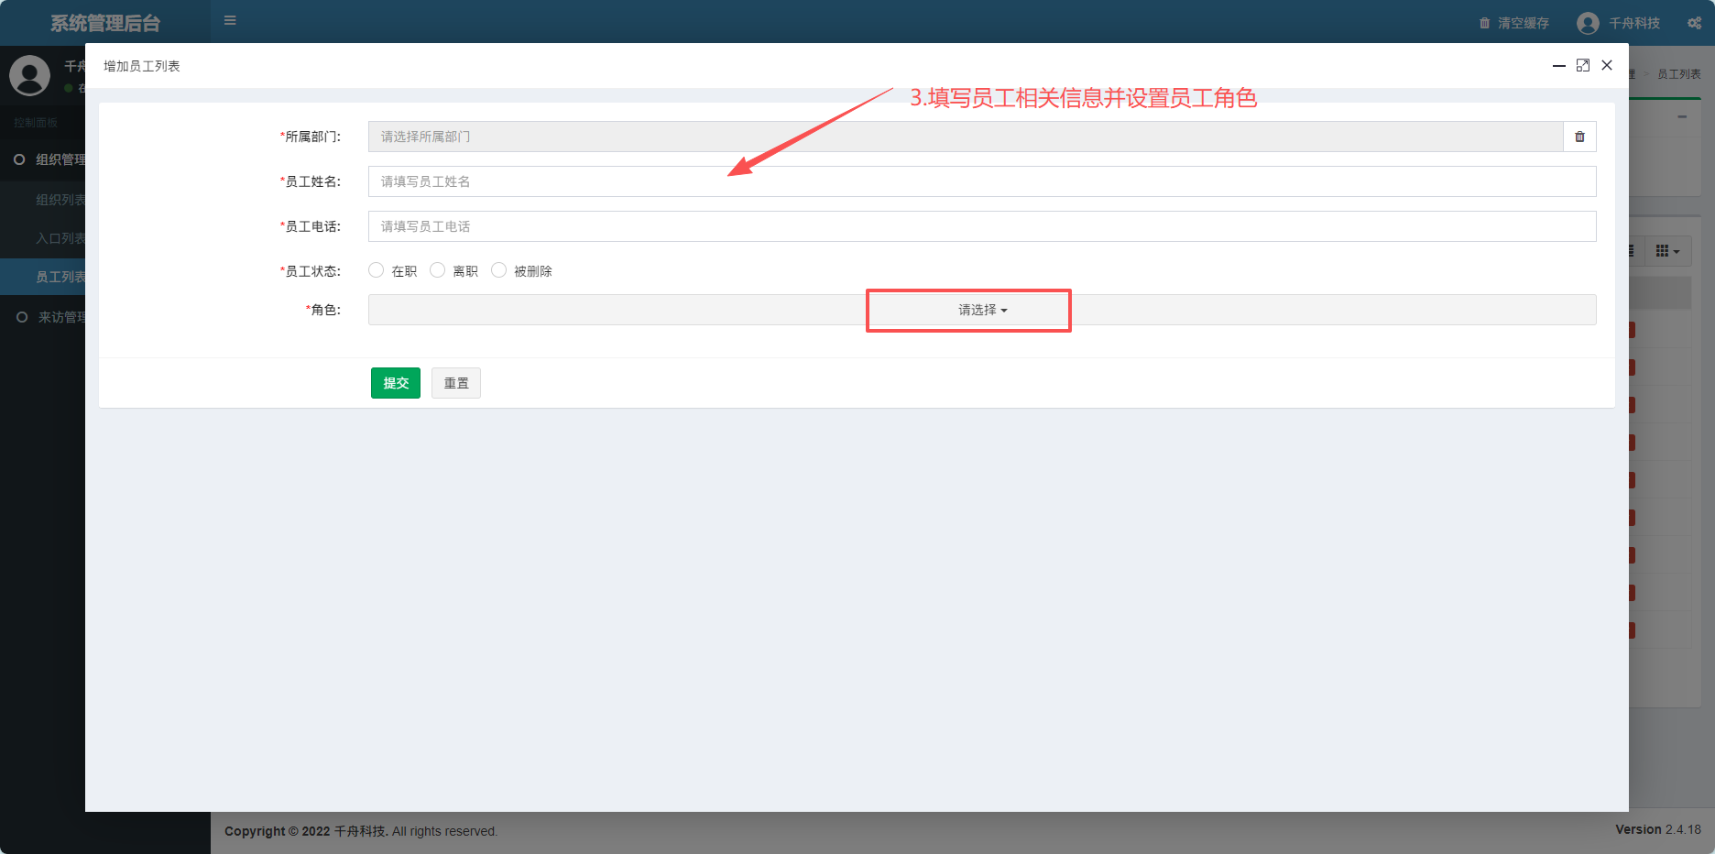Open 组织管理 in the sidebar
The height and width of the screenshot is (854, 1715).
pyautogui.click(x=50, y=159)
